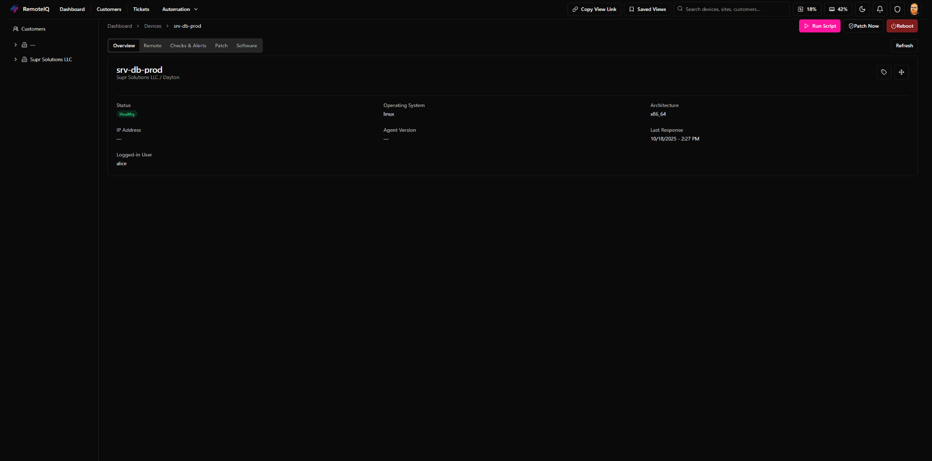Switch to the Checks & Alerts tab
This screenshot has width=932, height=461.
(188, 45)
